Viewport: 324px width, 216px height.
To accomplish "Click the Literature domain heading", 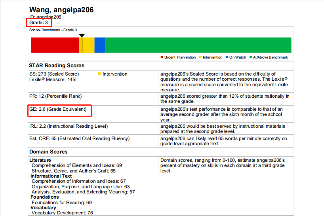I will [x=40, y=160].
